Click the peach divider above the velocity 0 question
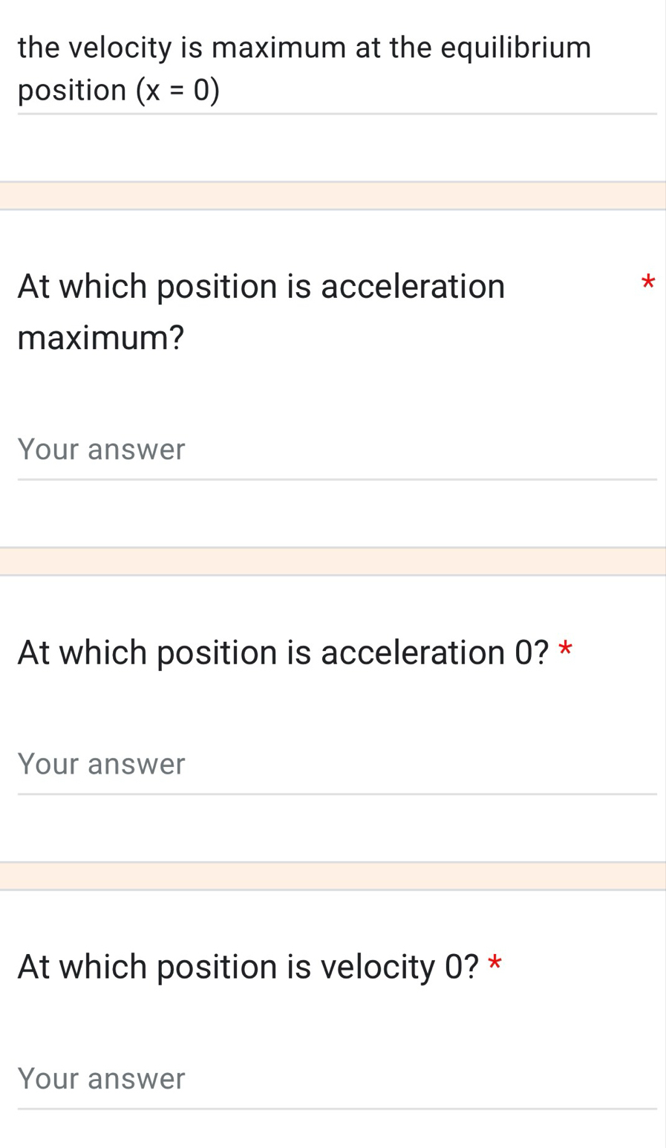 pyautogui.click(x=333, y=876)
